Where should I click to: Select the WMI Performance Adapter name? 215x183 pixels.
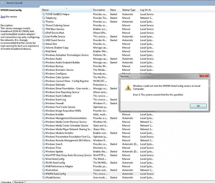(x=59, y=166)
